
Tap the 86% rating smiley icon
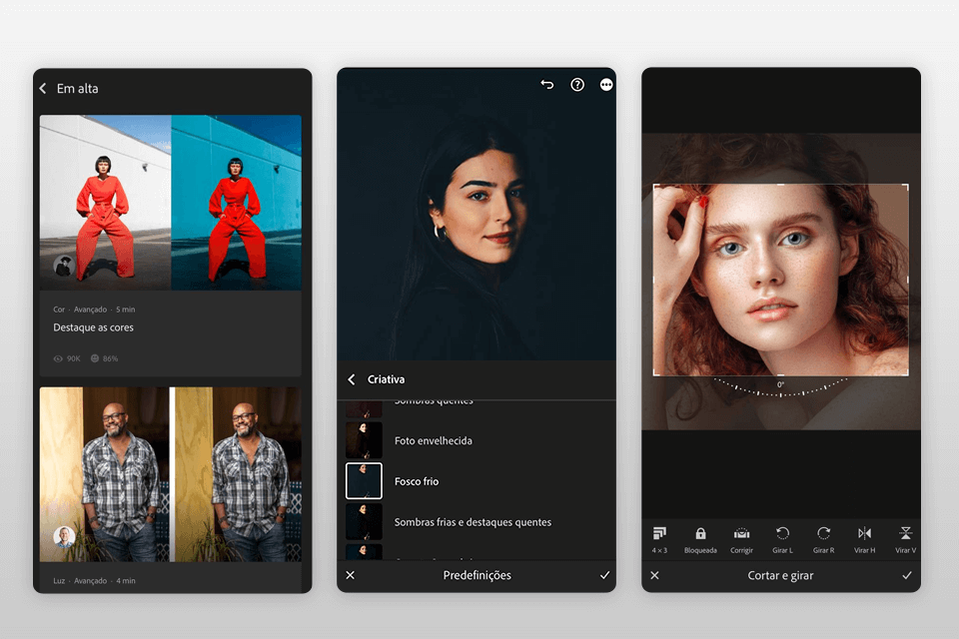(x=95, y=358)
